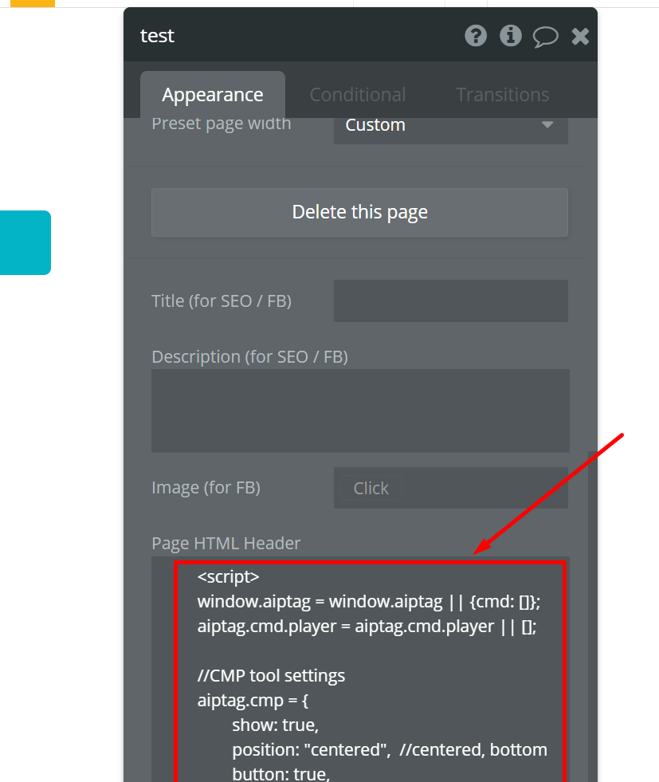This screenshot has width=659, height=782.
Task: Open the comments speech bubble icon
Action: coord(545,37)
